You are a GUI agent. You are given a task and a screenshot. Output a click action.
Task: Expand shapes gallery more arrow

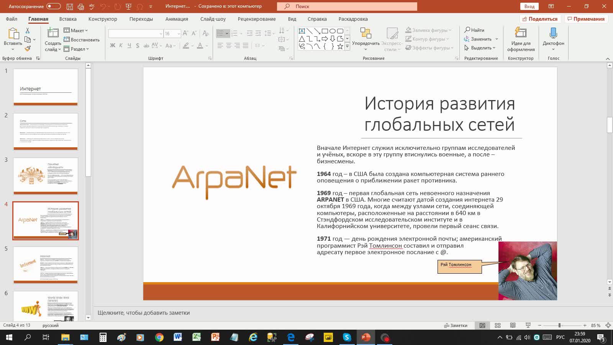pos(347,46)
